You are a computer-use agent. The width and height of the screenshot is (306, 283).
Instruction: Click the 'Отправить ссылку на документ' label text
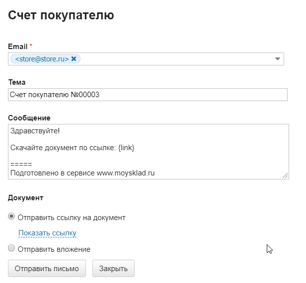point(72,217)
